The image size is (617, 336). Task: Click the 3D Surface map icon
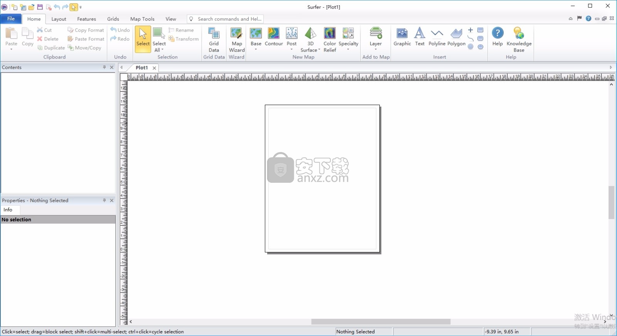click(310, 33)
